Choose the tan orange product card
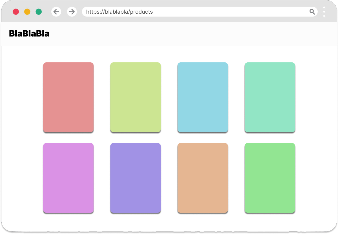The height and width of the screenshot is (234, 338). click(203, 178)
